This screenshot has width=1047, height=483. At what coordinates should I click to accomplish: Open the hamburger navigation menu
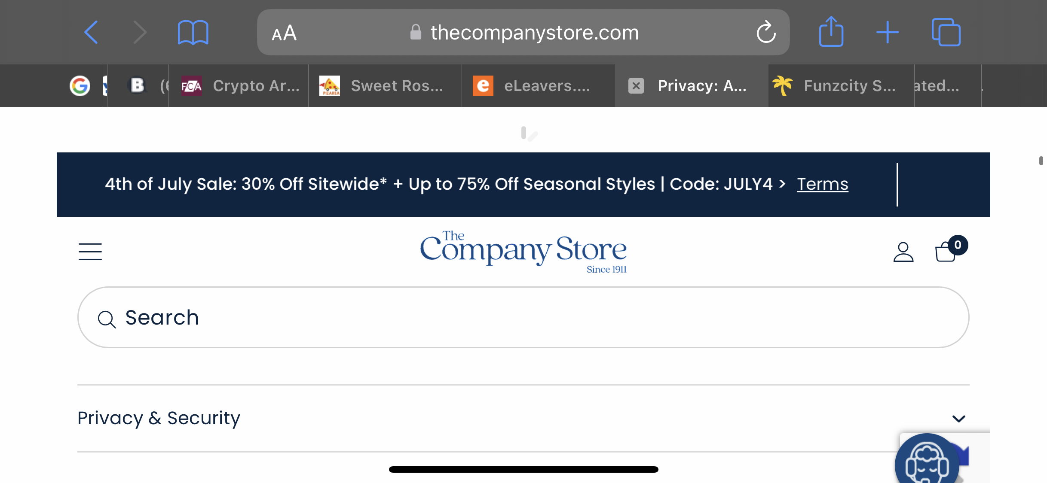pyautogui.click(x=90, y=252)
